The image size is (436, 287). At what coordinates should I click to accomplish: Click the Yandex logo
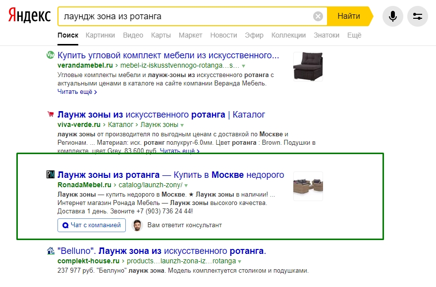29,16
